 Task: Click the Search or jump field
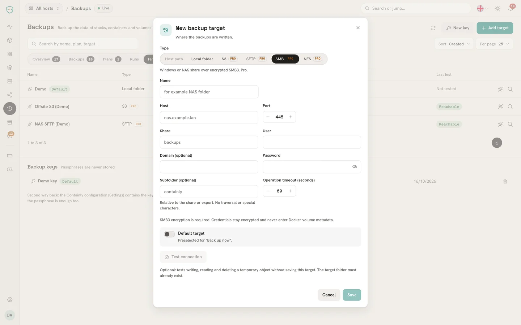coord(416,8)
